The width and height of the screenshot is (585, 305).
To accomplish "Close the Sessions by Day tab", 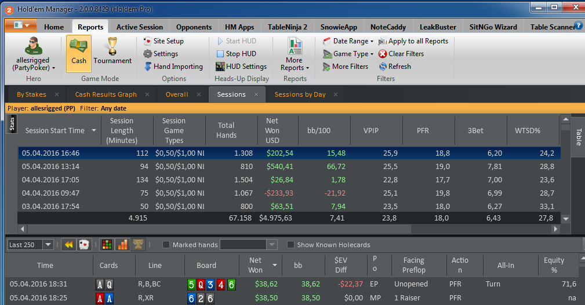I will pos(336,94).
